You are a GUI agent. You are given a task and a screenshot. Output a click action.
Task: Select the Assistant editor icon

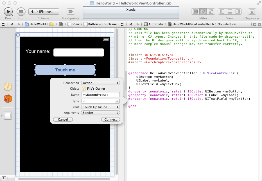(203, 12)
